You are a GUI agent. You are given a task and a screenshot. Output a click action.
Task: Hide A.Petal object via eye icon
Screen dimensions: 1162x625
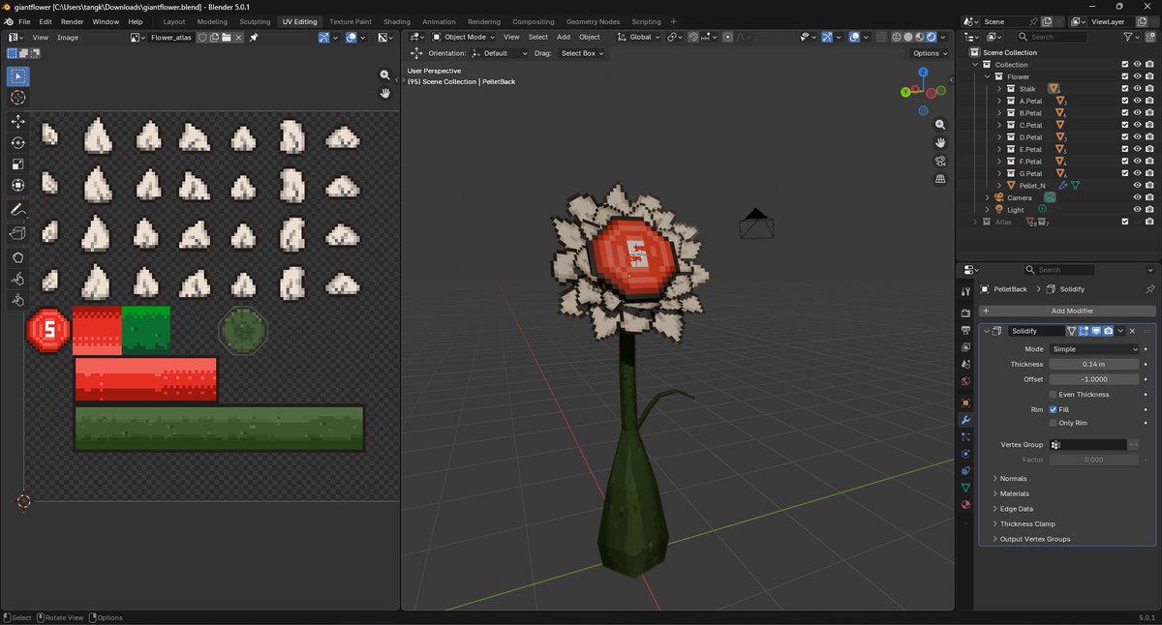coord(1137,101)
